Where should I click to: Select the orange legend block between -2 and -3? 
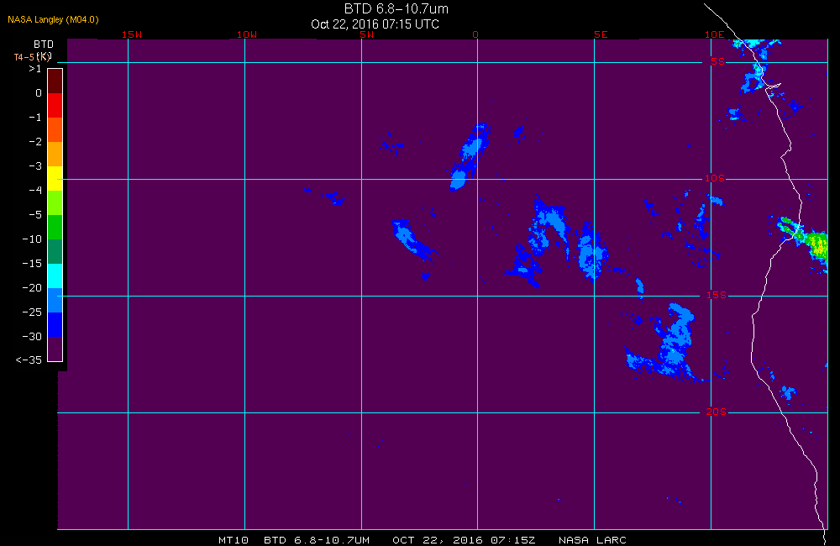click(x=55, y=155)
